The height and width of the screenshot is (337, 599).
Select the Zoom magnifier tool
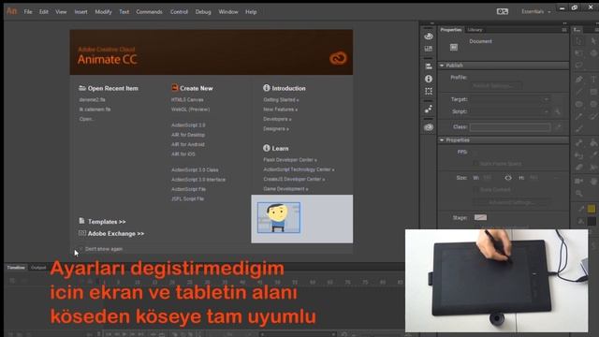pyautogui.click(x=579, y=194)
